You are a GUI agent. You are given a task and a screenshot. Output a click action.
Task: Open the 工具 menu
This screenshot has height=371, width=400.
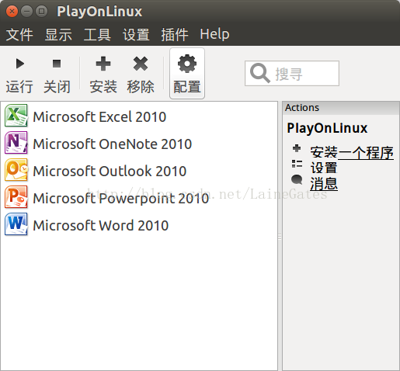[x=97, y=34]
